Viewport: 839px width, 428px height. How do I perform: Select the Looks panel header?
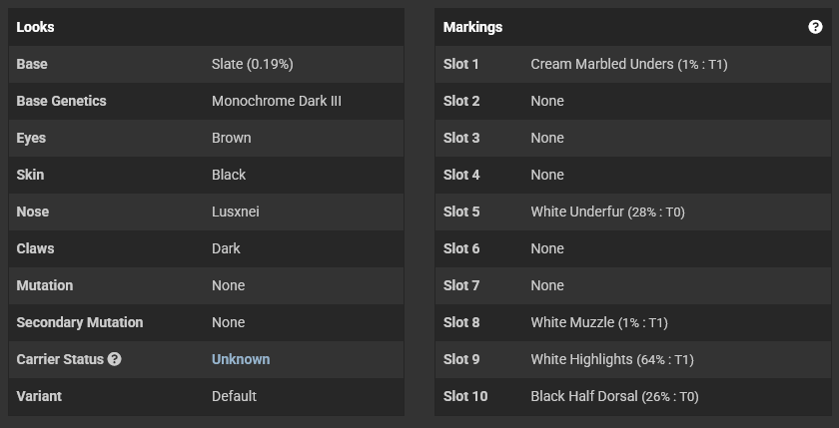pos(206,27)
